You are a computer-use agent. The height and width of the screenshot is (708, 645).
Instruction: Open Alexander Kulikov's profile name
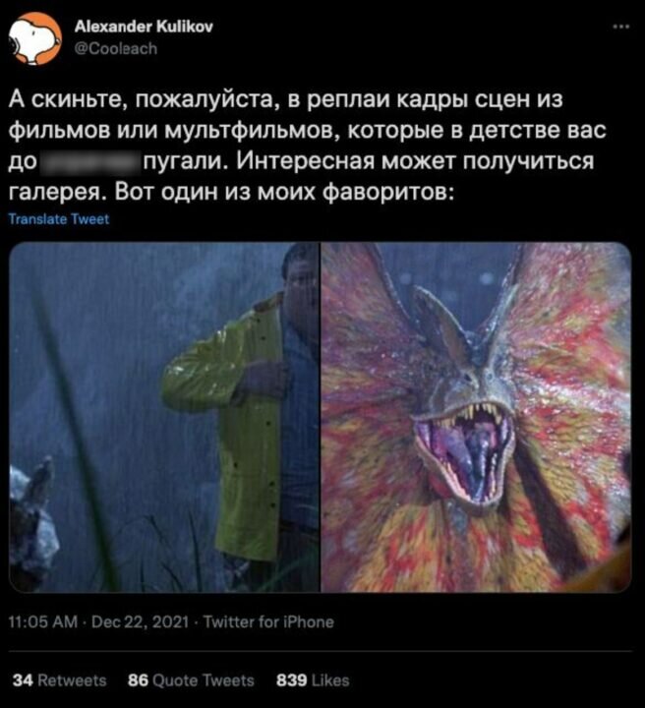(x=144, y=28)
